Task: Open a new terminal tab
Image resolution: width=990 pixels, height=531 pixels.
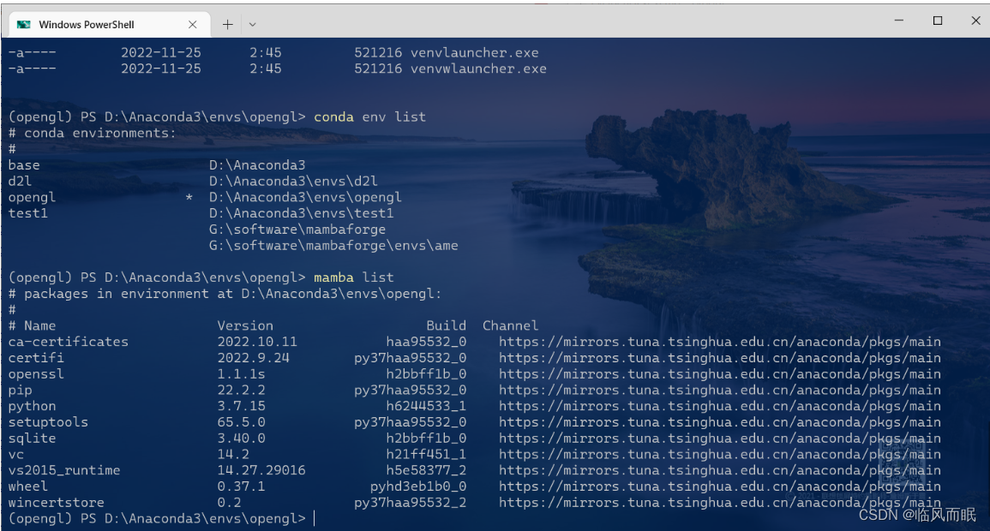Action: (x=227, y=25)
